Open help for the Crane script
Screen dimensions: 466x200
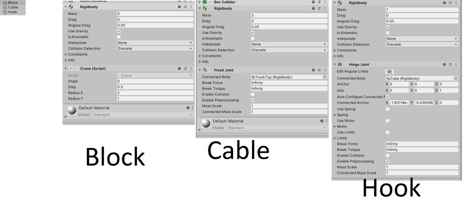pyautogui.click(x=179, y=69)
